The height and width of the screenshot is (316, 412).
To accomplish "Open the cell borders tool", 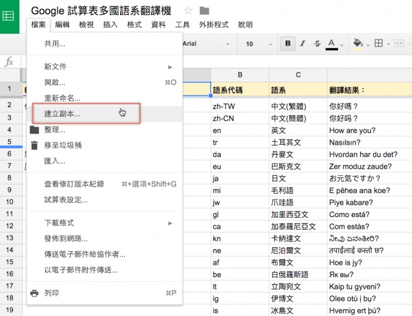I will pos(378,44).
